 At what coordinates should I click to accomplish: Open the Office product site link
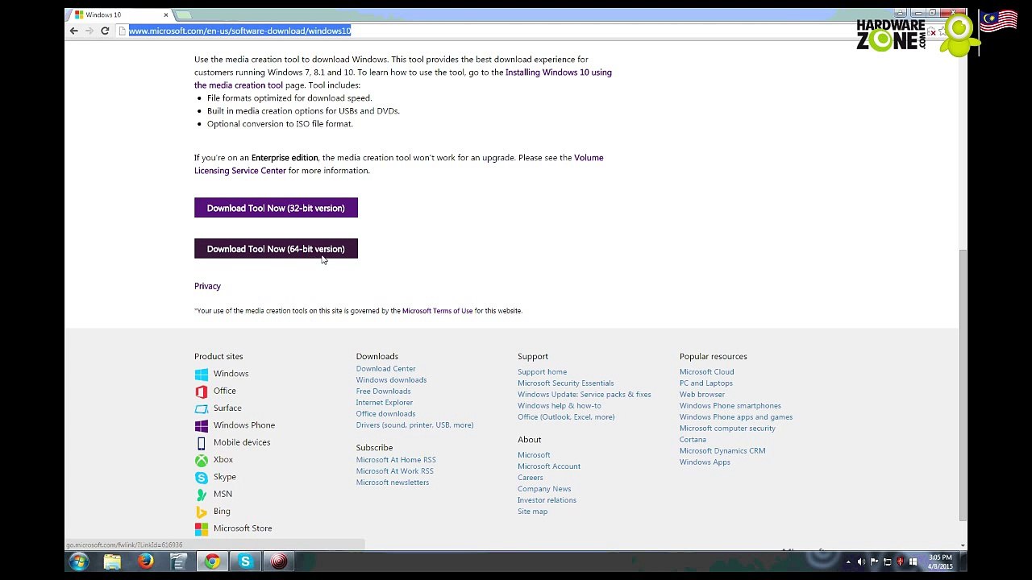point(225,391)
